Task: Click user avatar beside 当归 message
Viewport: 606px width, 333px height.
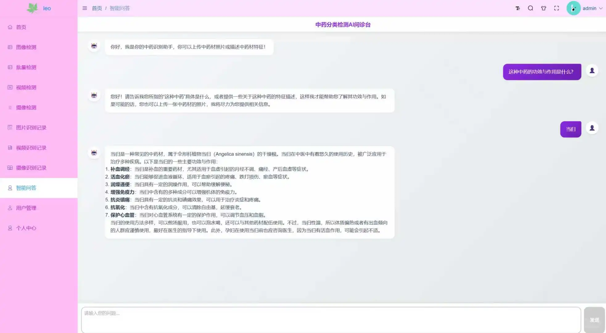Action: 592,128
